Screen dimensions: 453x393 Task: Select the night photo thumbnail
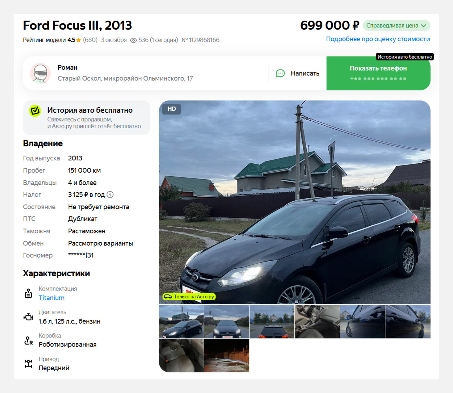[x=226, y=356]
